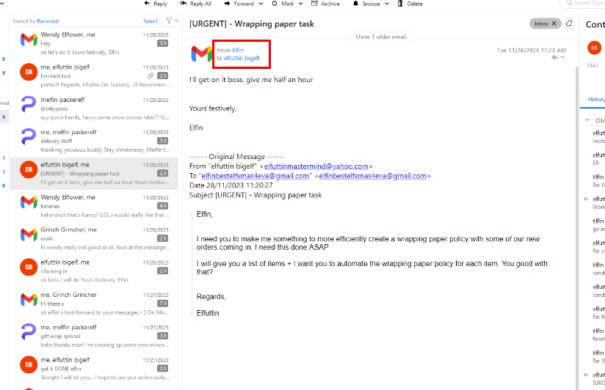Click the reading pane vertical scrollbar

point(577,227)
